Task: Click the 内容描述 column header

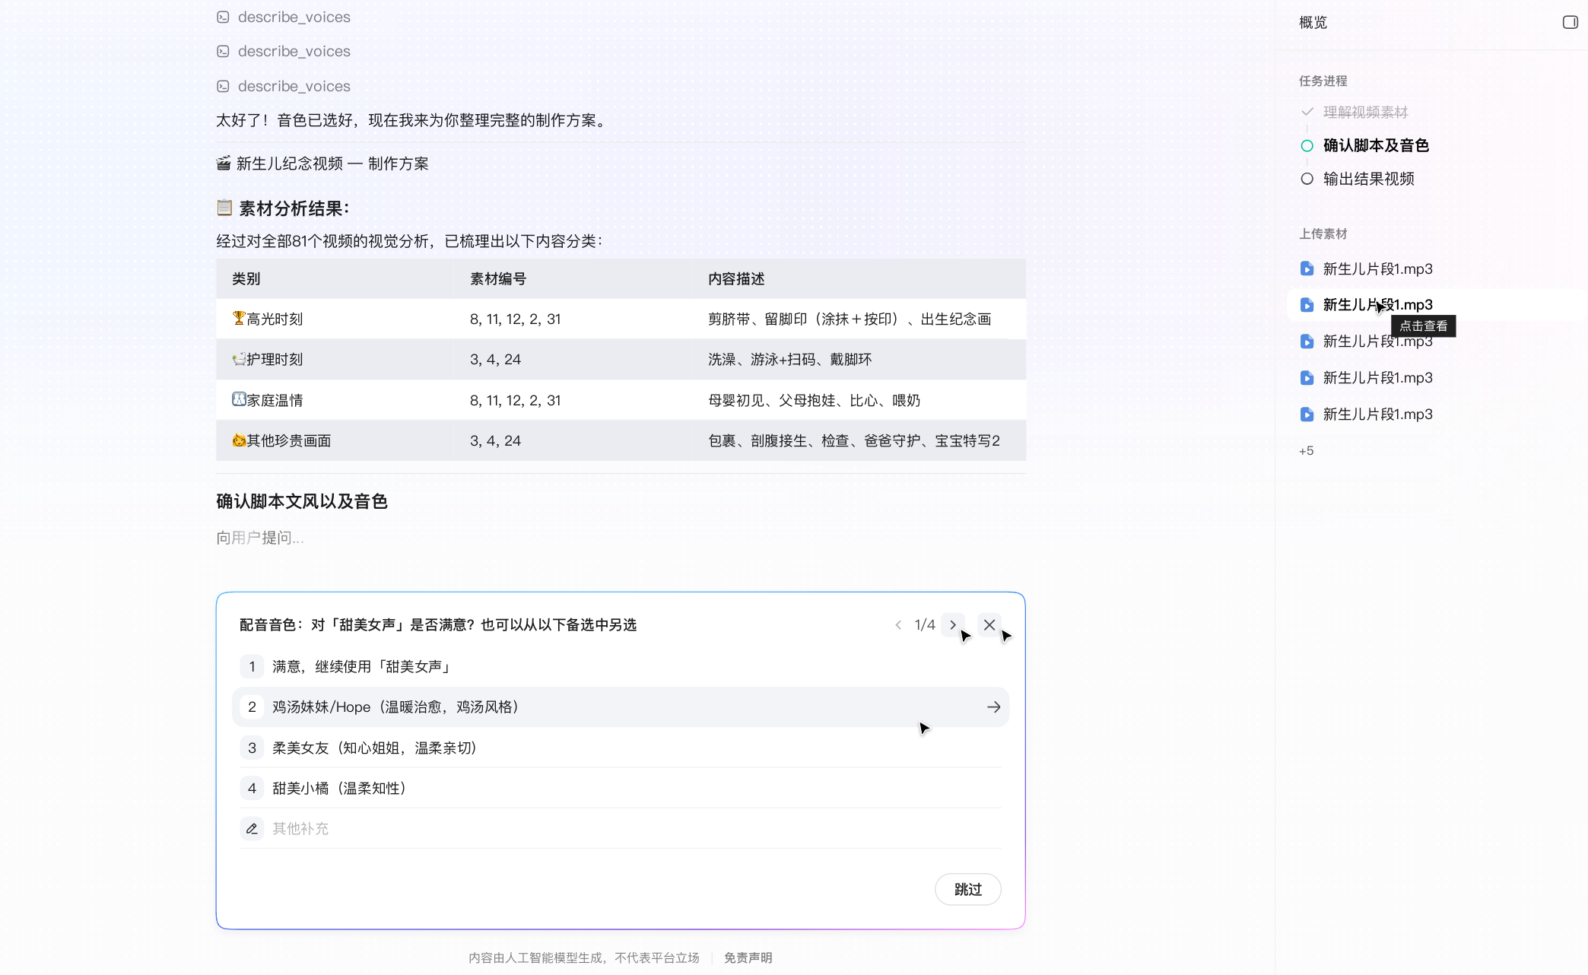Action: click(735, 278)
